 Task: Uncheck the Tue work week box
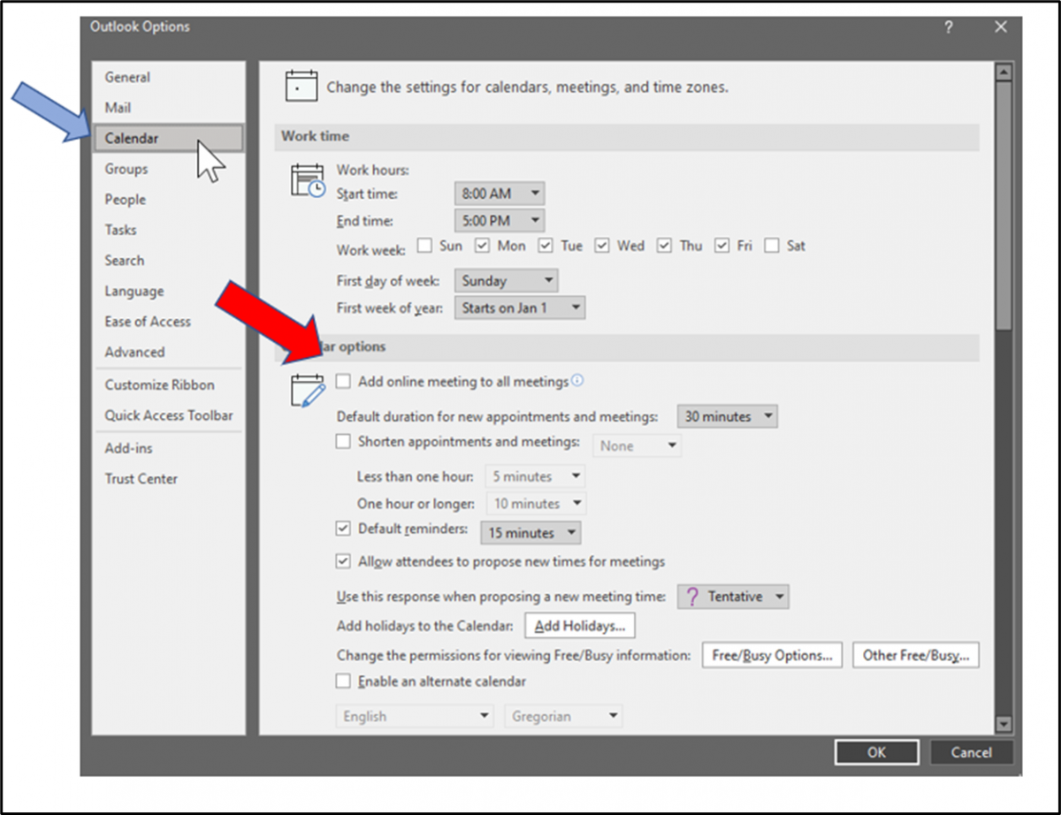pos(546,246)
